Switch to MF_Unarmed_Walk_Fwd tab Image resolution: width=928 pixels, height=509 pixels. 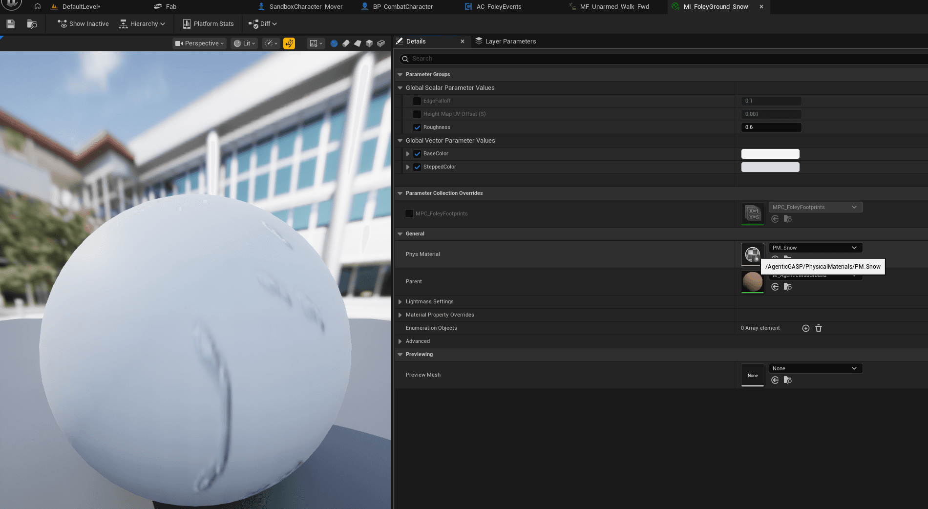pos(609,7)
